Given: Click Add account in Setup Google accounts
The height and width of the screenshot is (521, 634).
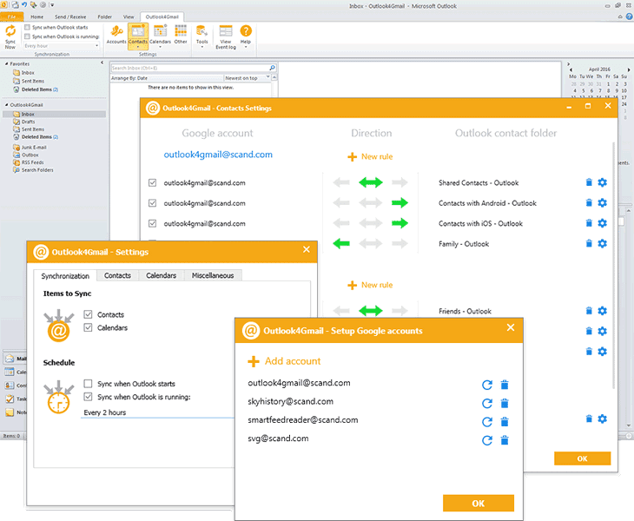Looking at the screenshot, I should tap(284, 361).
